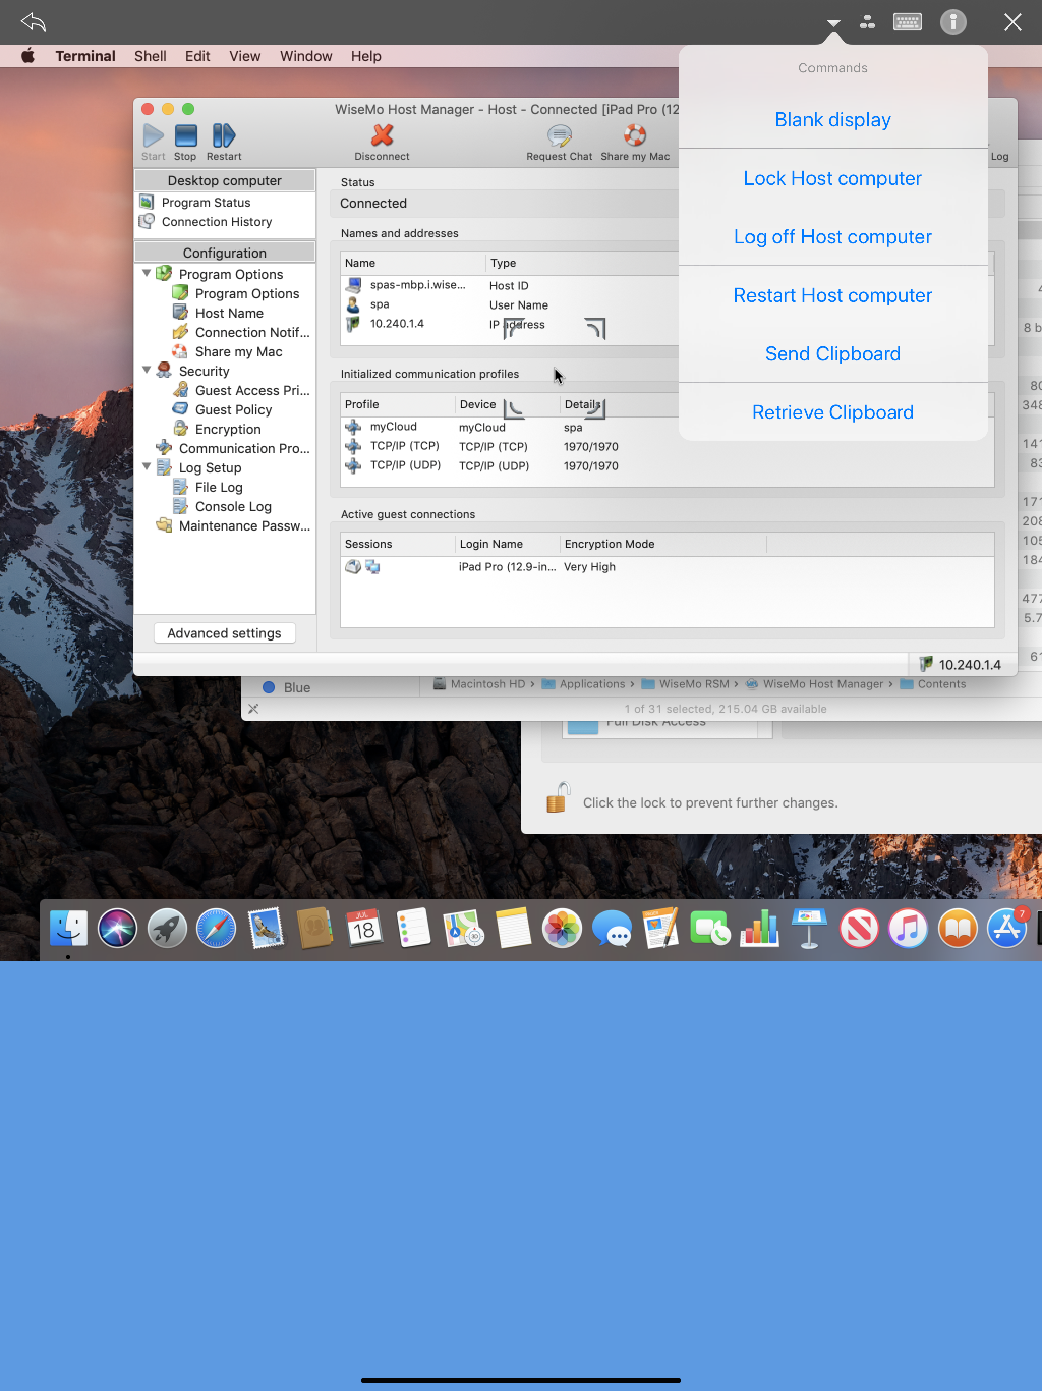Image resolution: width=1042 pixels, height=1391 pixels.
Task: Click the Advanced settings button
Action: click(x=224, y=633)
